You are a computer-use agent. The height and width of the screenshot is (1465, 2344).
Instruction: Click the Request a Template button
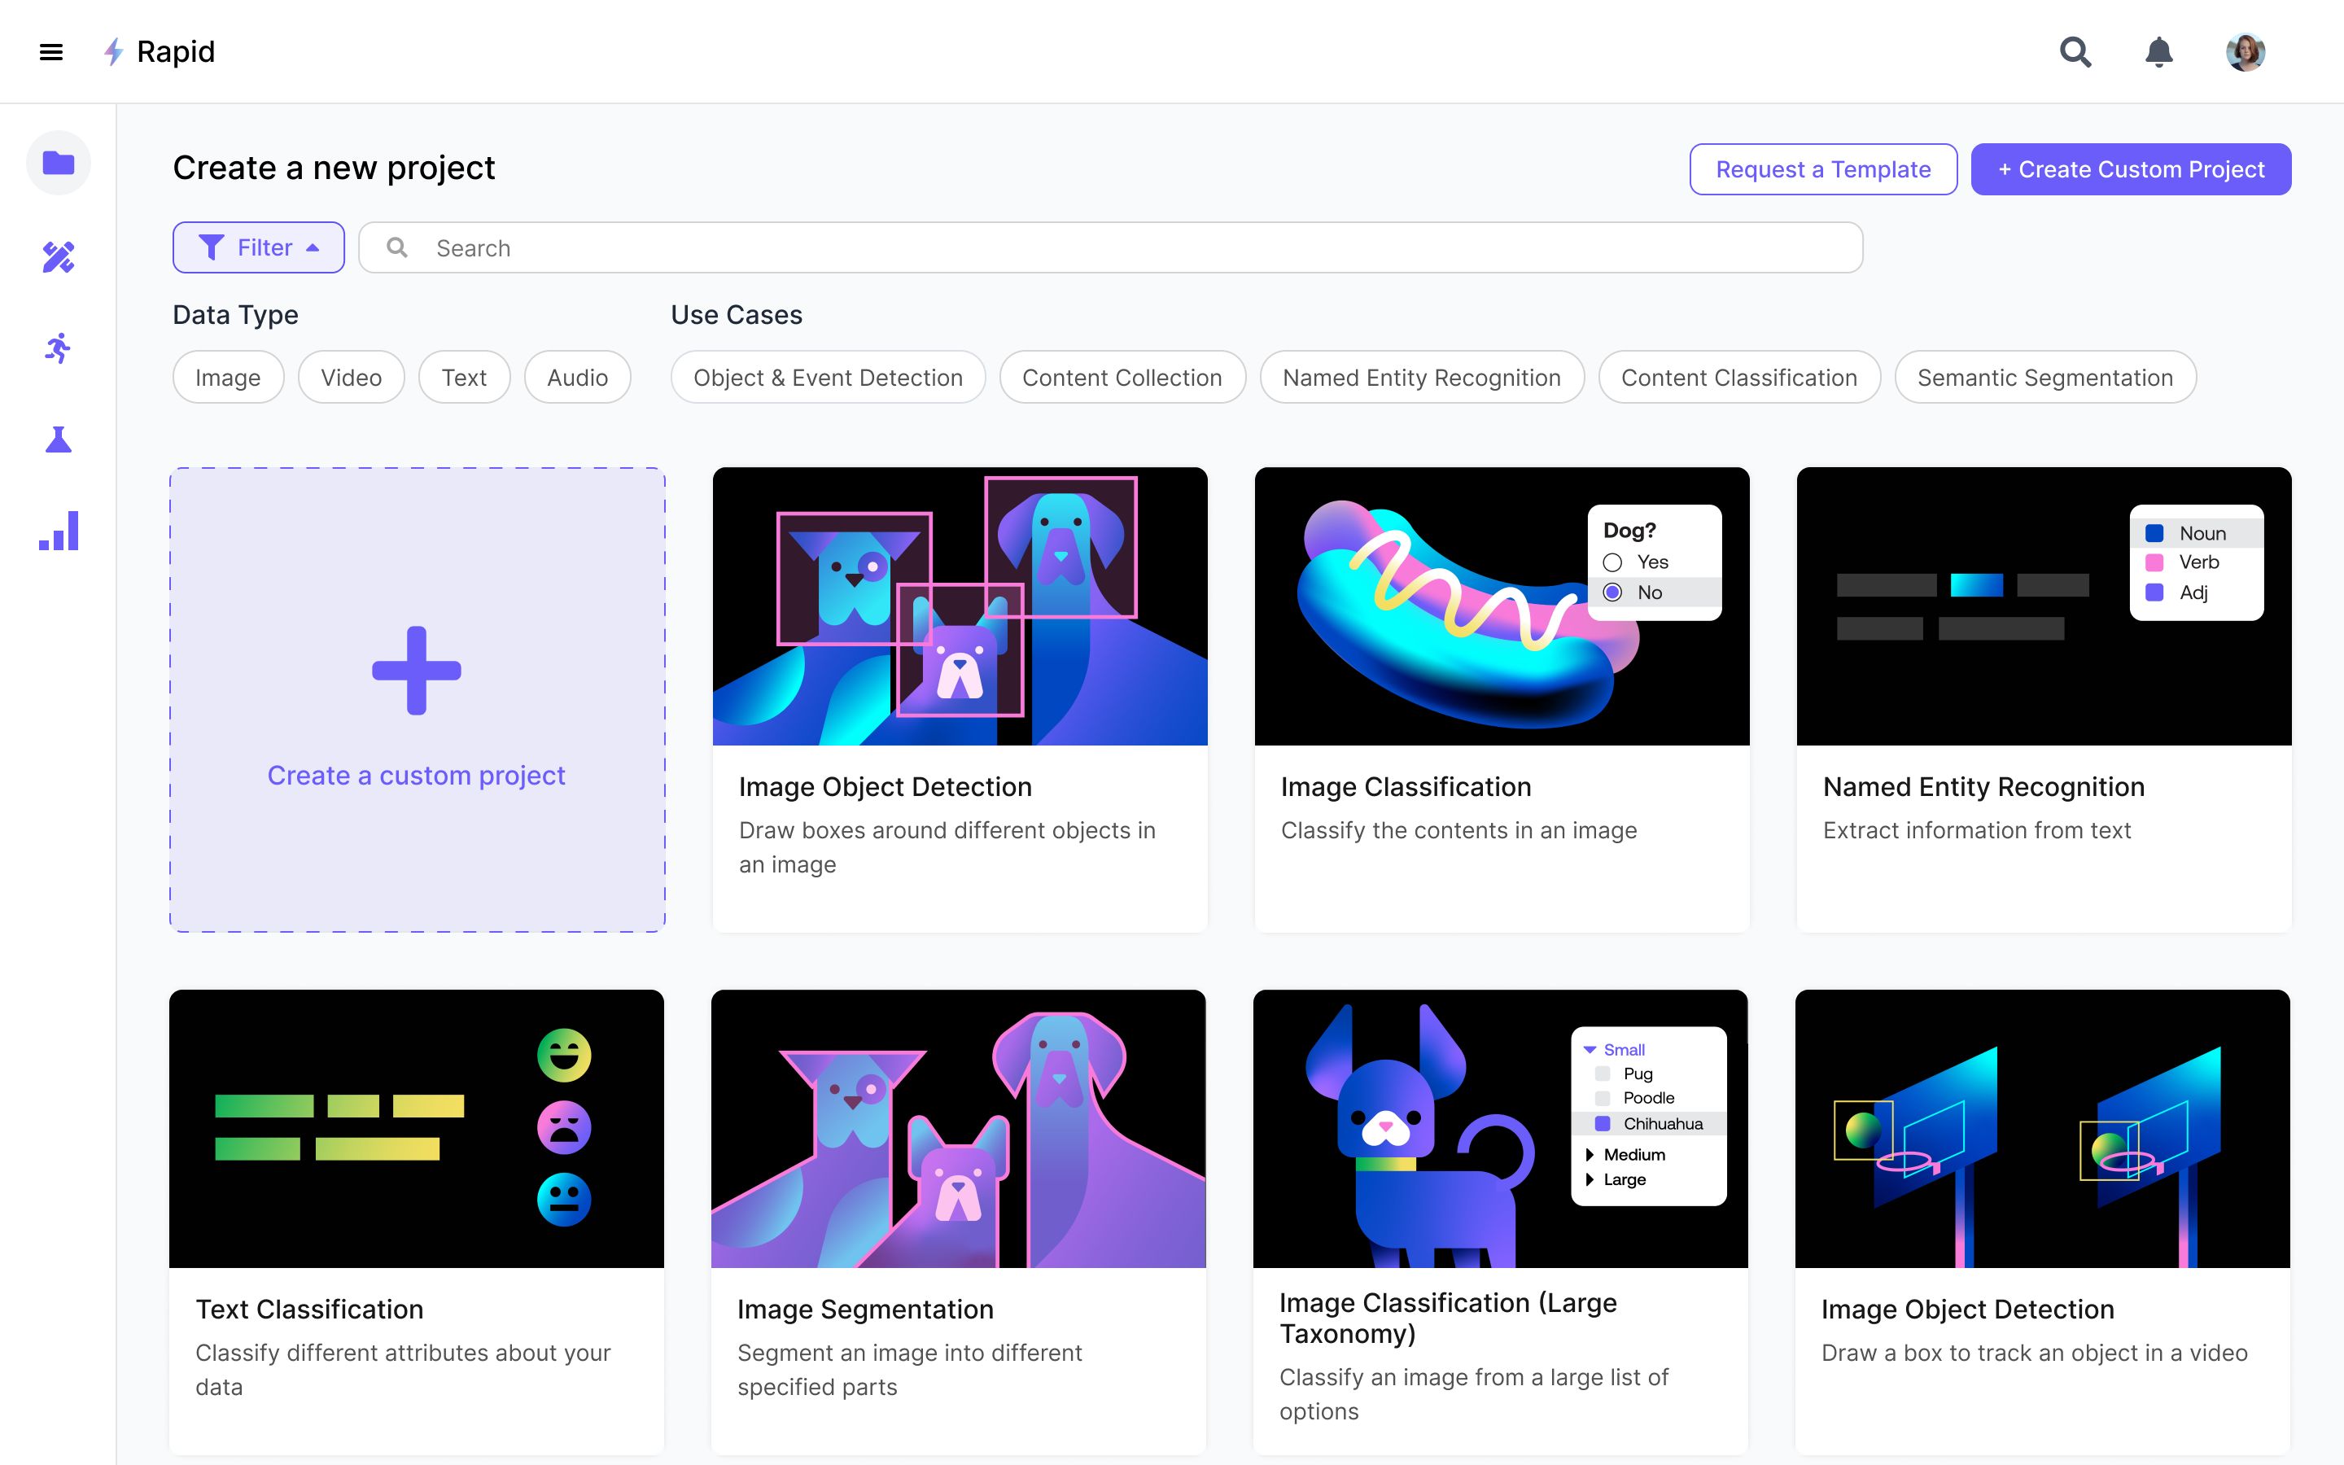click(1822, 168)
